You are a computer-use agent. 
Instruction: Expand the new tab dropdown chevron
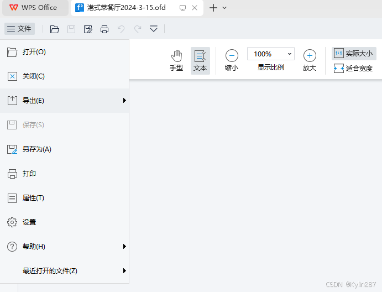coord(224,8)
